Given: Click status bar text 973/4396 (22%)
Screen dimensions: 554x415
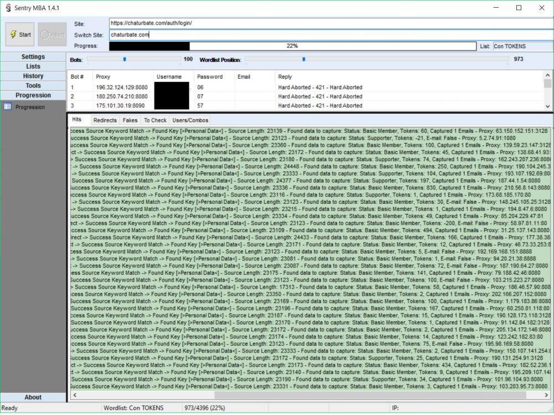Looking at the screenshot, I should tap(204, 408).
